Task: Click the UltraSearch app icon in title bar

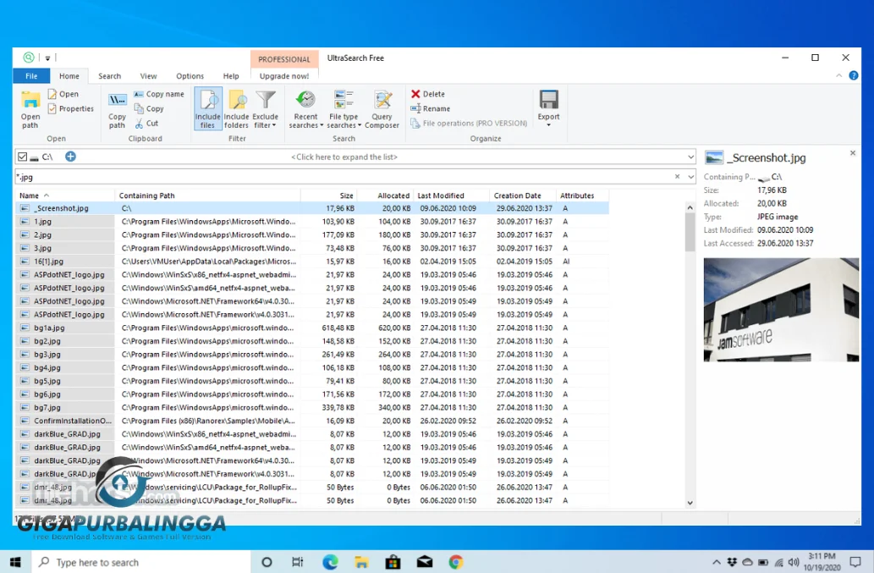Action: 29,58
